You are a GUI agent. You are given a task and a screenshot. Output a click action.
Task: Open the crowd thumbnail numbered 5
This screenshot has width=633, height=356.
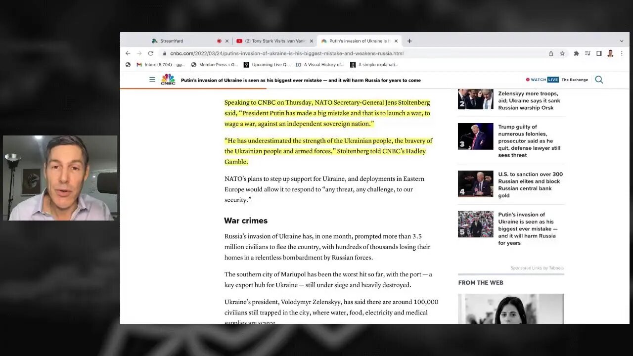click(475, 224)
